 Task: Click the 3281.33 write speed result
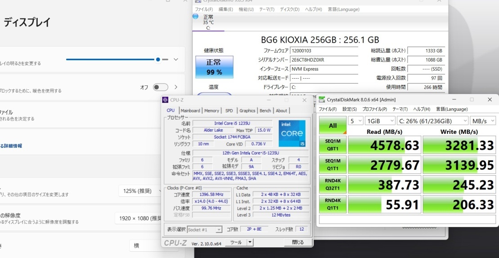click(x=459, y=145)
